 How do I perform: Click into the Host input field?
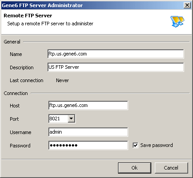click(x=88, y=105)
